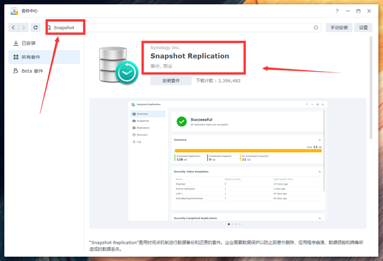Click Overview in the preview sidebar
Viewport: 383px width, 261px height.
click(148, 114)
